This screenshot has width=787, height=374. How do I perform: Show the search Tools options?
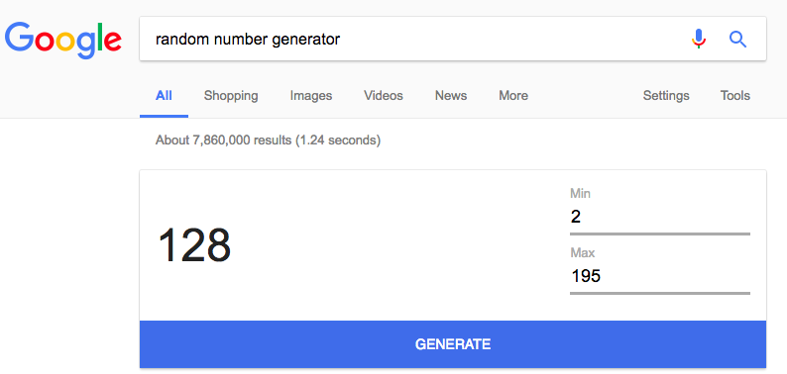[735, 95]
